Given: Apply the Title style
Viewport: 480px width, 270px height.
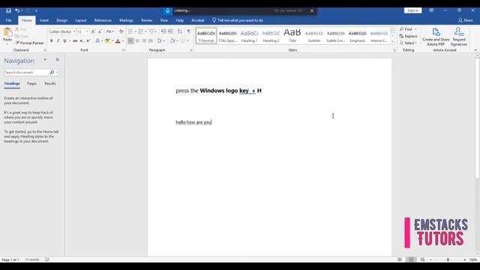Looking at the screenshot, I should pyautogui.click(x=292, y=36).
